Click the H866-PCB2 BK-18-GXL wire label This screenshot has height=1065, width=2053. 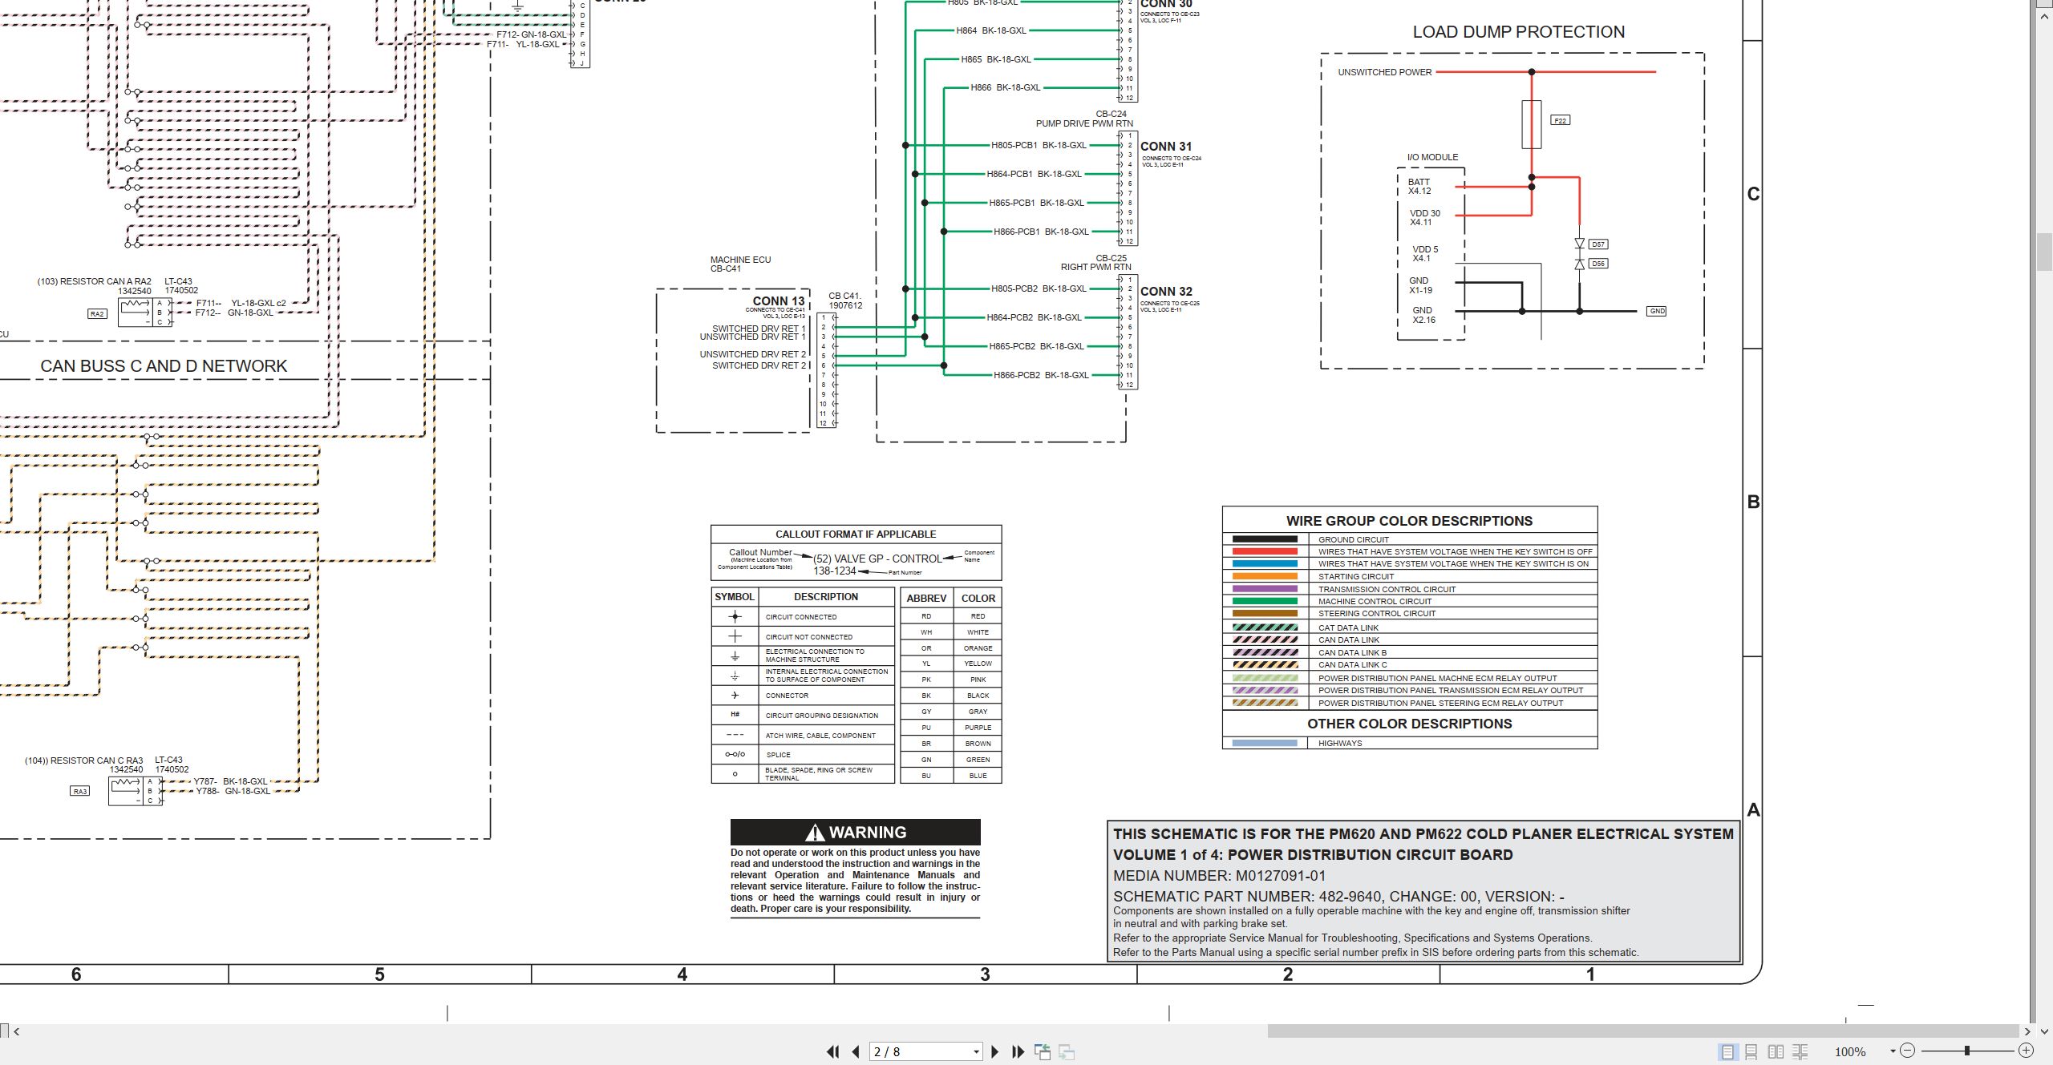(1041, 375)
